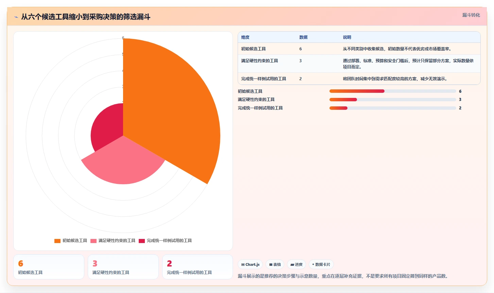The height and width of the screenshot is (293, 494).
Task: Click the main heading 从六个候选工具缩小到采购决策的筛选漏斗
Action: 86,17
